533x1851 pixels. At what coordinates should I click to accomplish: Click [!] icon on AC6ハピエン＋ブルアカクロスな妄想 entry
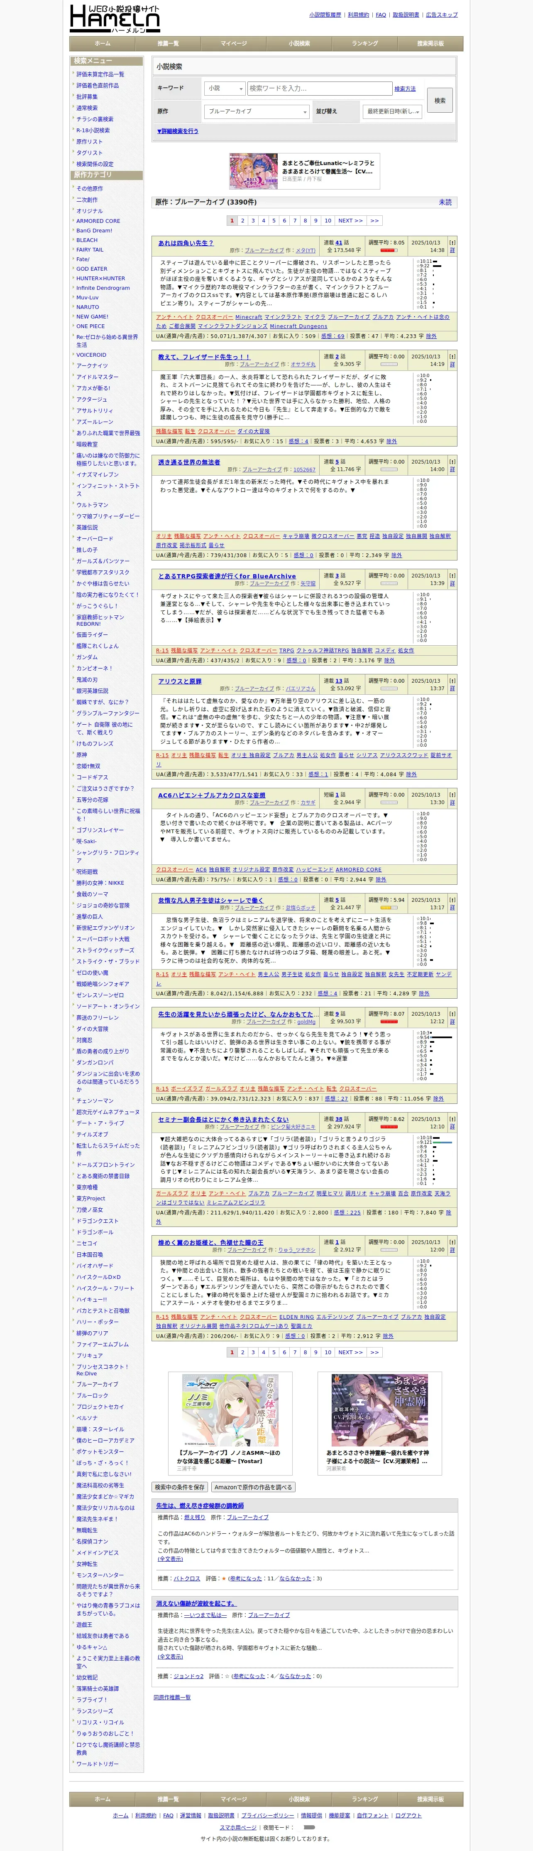coord(452,795)
